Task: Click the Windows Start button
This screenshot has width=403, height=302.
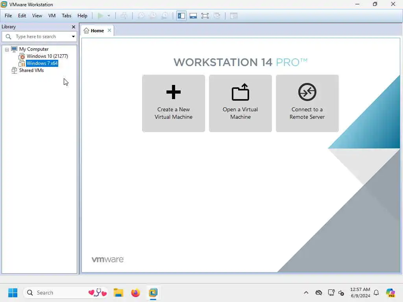Action: (13, 293)
